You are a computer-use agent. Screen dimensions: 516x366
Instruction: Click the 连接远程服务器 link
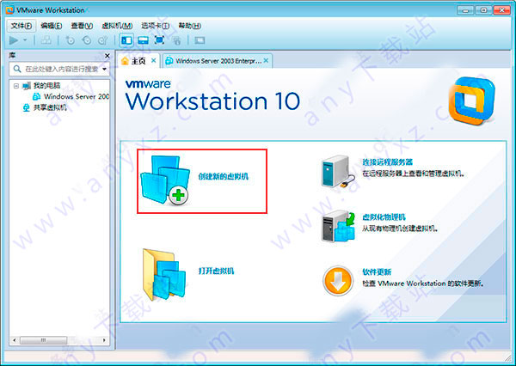pos(387,162)
